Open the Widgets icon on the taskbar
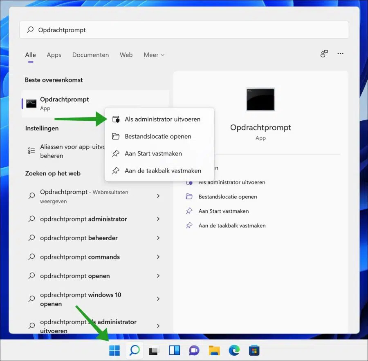This screenshot has height=361, width=368. point(174,350)
